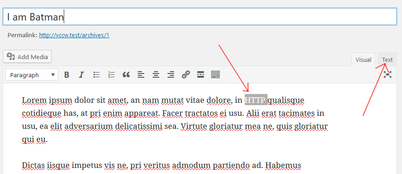Image resolution: width=402 pixels, height=174 pixels.
Task: Align text right
Action: pyautogui.click(x=170, y=75)
